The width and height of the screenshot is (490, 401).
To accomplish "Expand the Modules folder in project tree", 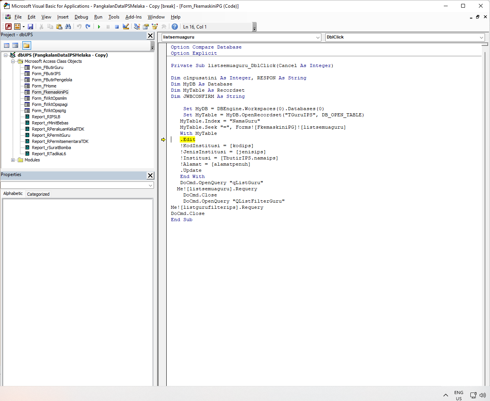I will (x=13, y=160).
